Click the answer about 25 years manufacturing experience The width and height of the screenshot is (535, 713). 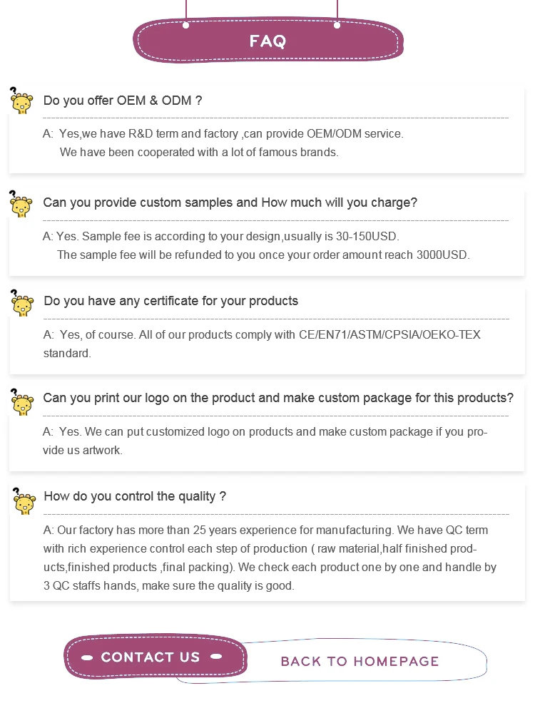pyautogui.click(x=270, y=558)
